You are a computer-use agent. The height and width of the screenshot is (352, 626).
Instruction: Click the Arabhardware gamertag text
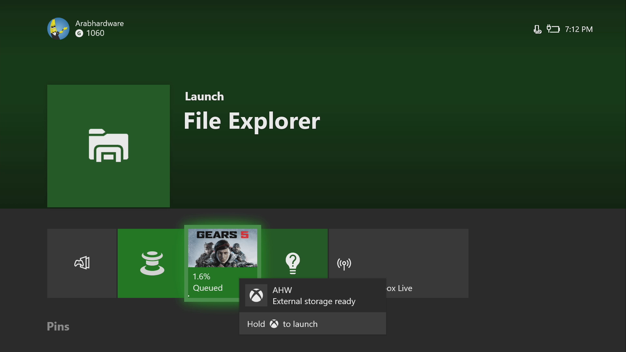[x=99, y=23]
